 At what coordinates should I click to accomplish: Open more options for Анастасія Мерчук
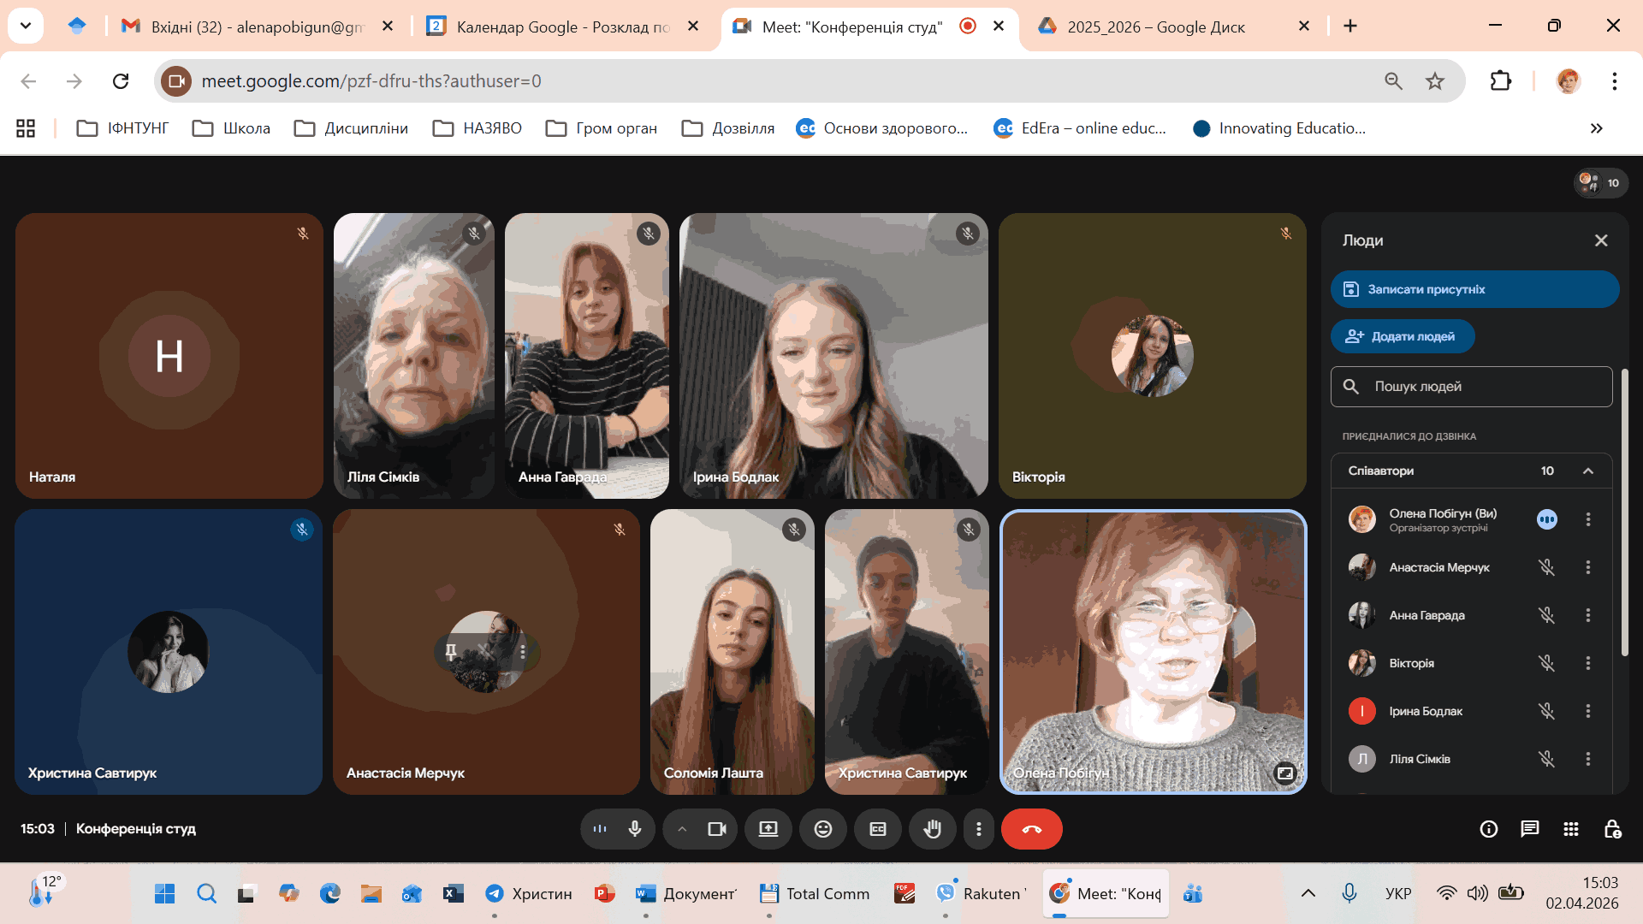click(x=1587, y=567)
